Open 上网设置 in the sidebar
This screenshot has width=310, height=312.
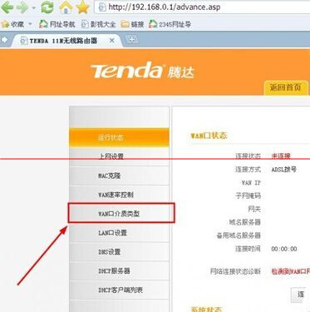(x=119, y=156)
